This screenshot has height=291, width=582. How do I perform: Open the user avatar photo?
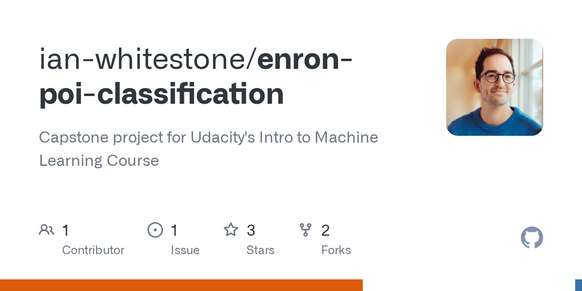click(x=494, y=87)
